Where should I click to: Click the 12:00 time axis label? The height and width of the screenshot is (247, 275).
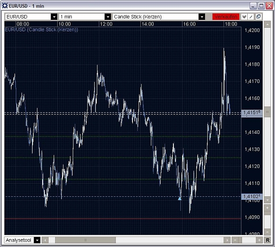(x=106, y=24)
